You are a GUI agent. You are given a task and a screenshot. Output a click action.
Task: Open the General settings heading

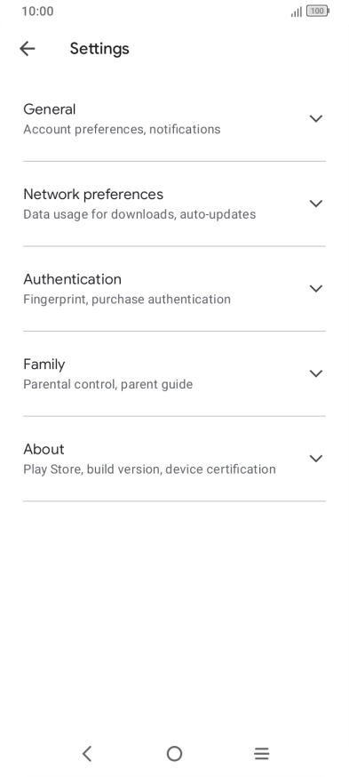[x=50, y=109]
